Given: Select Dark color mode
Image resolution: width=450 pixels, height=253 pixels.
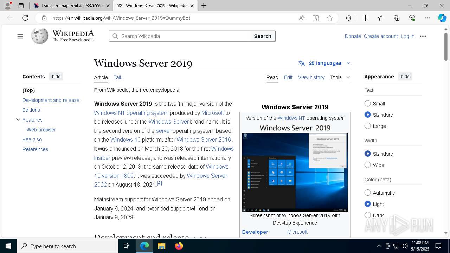Looking at the screenshot, I should tap(368, 215).
